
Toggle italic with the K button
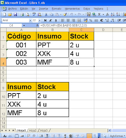[50, 20]
